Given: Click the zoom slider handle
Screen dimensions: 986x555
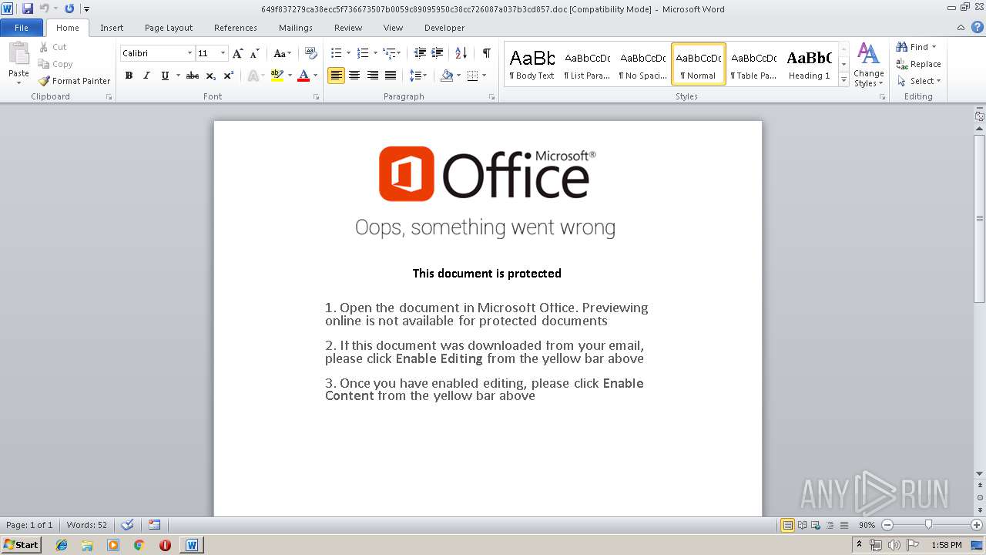Looking at the screenshot, I should (x=928, y=525).
